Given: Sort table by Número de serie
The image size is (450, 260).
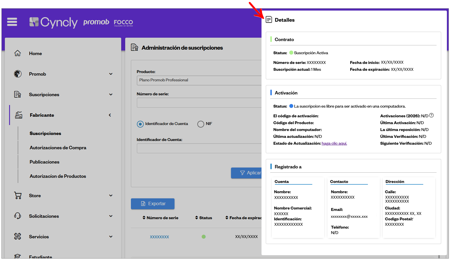Looking at the screenshot, I should point(160,218).
